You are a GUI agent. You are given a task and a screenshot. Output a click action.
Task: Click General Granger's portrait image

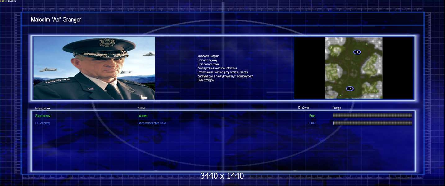[x=94, y=68]
